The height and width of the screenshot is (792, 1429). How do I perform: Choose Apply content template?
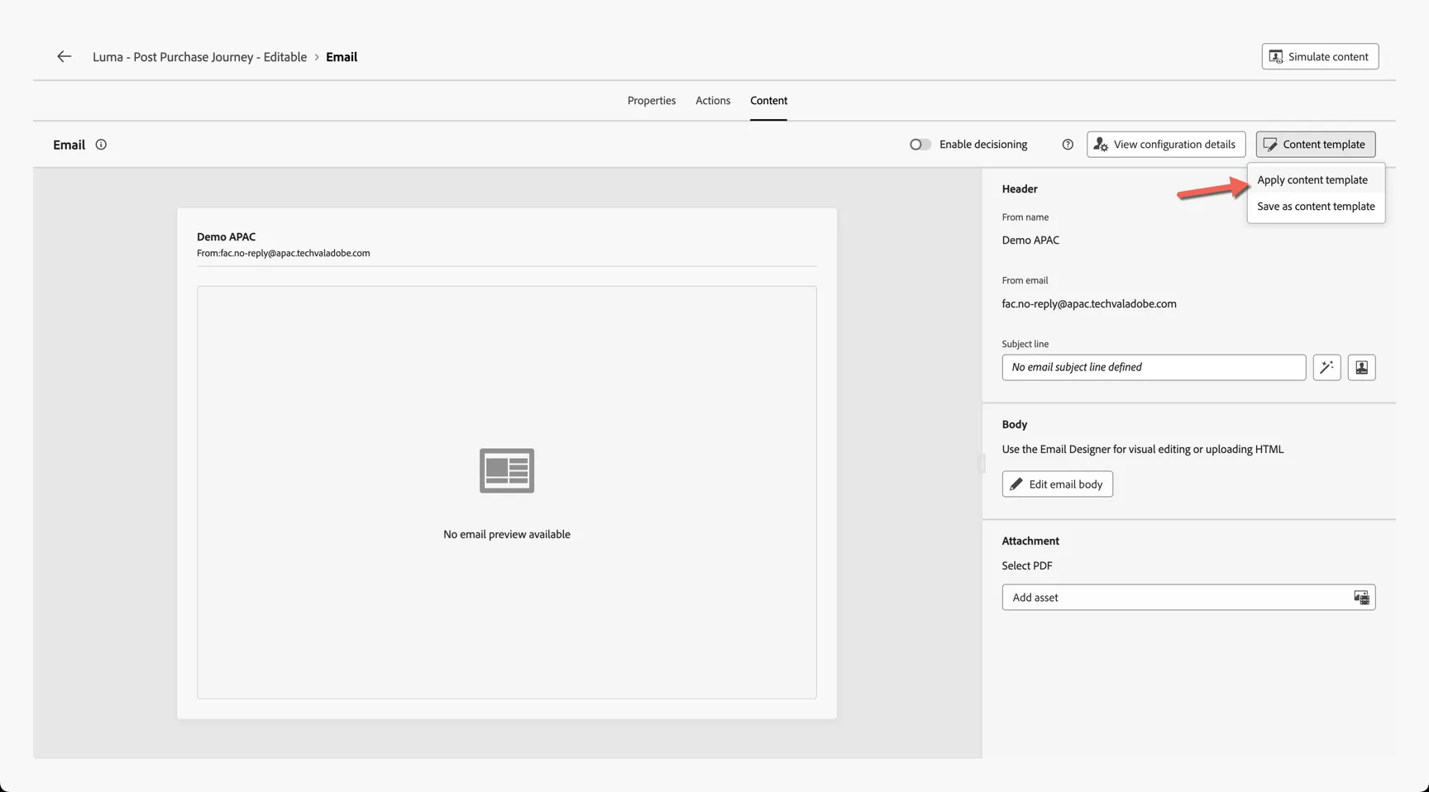click(x=1312, y=179)
